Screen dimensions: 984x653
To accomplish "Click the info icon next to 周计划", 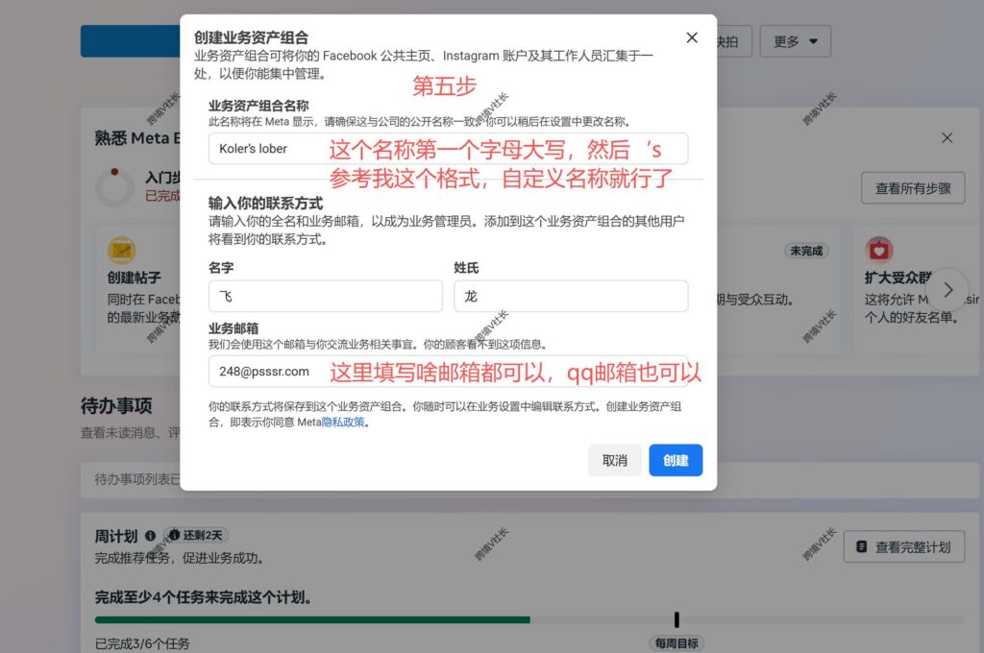I will tap(150, 536).
